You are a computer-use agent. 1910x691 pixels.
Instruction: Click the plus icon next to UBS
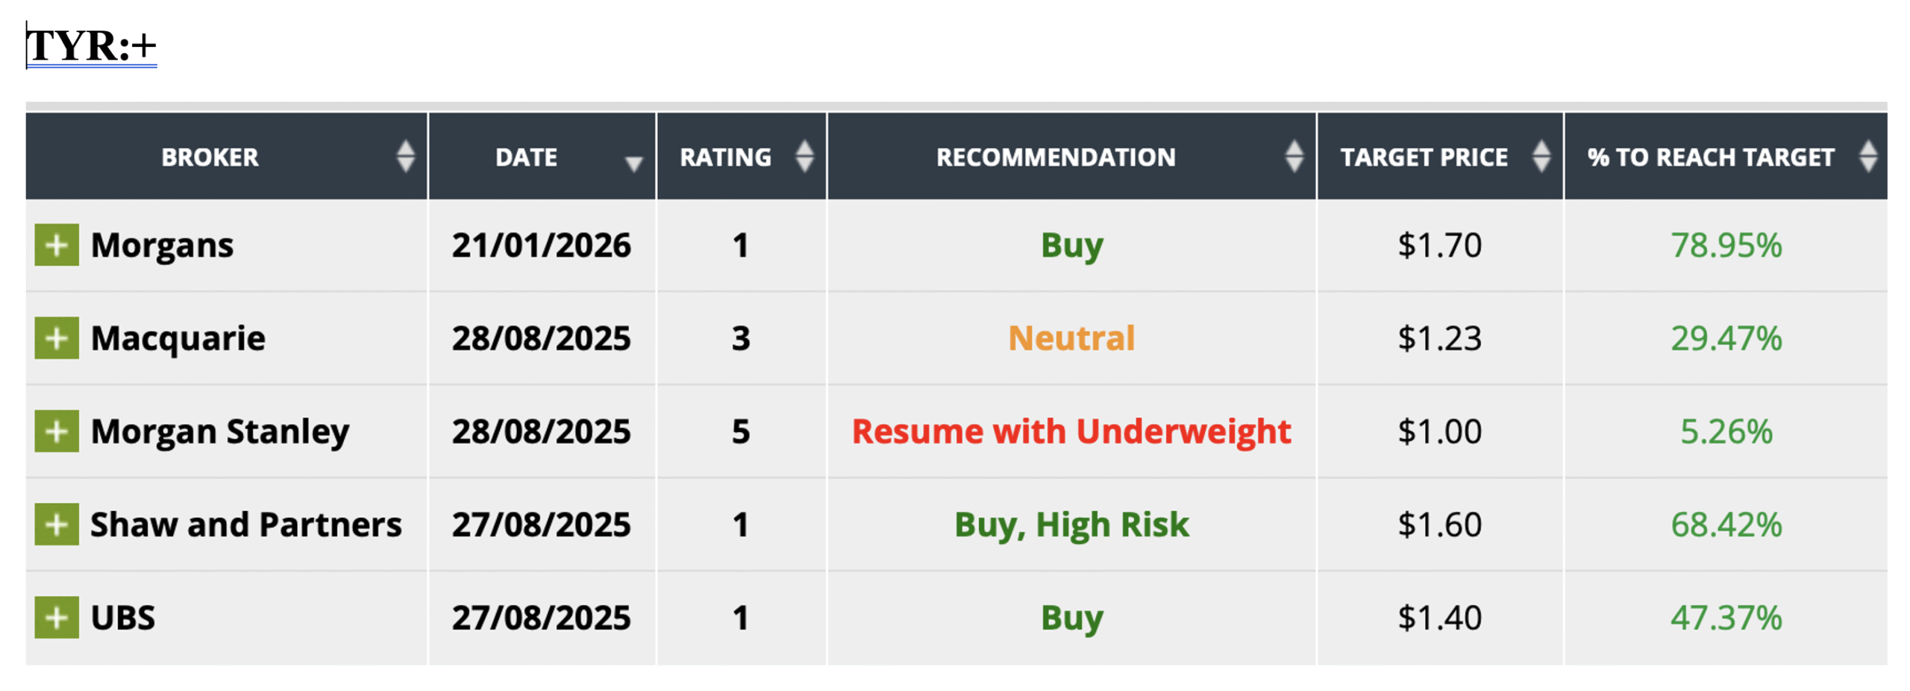[56, 617]
